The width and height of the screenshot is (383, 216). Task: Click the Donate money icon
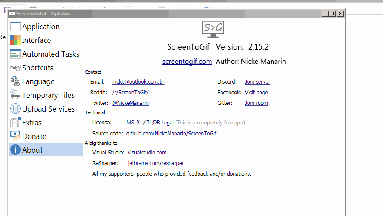pos(15,136)
